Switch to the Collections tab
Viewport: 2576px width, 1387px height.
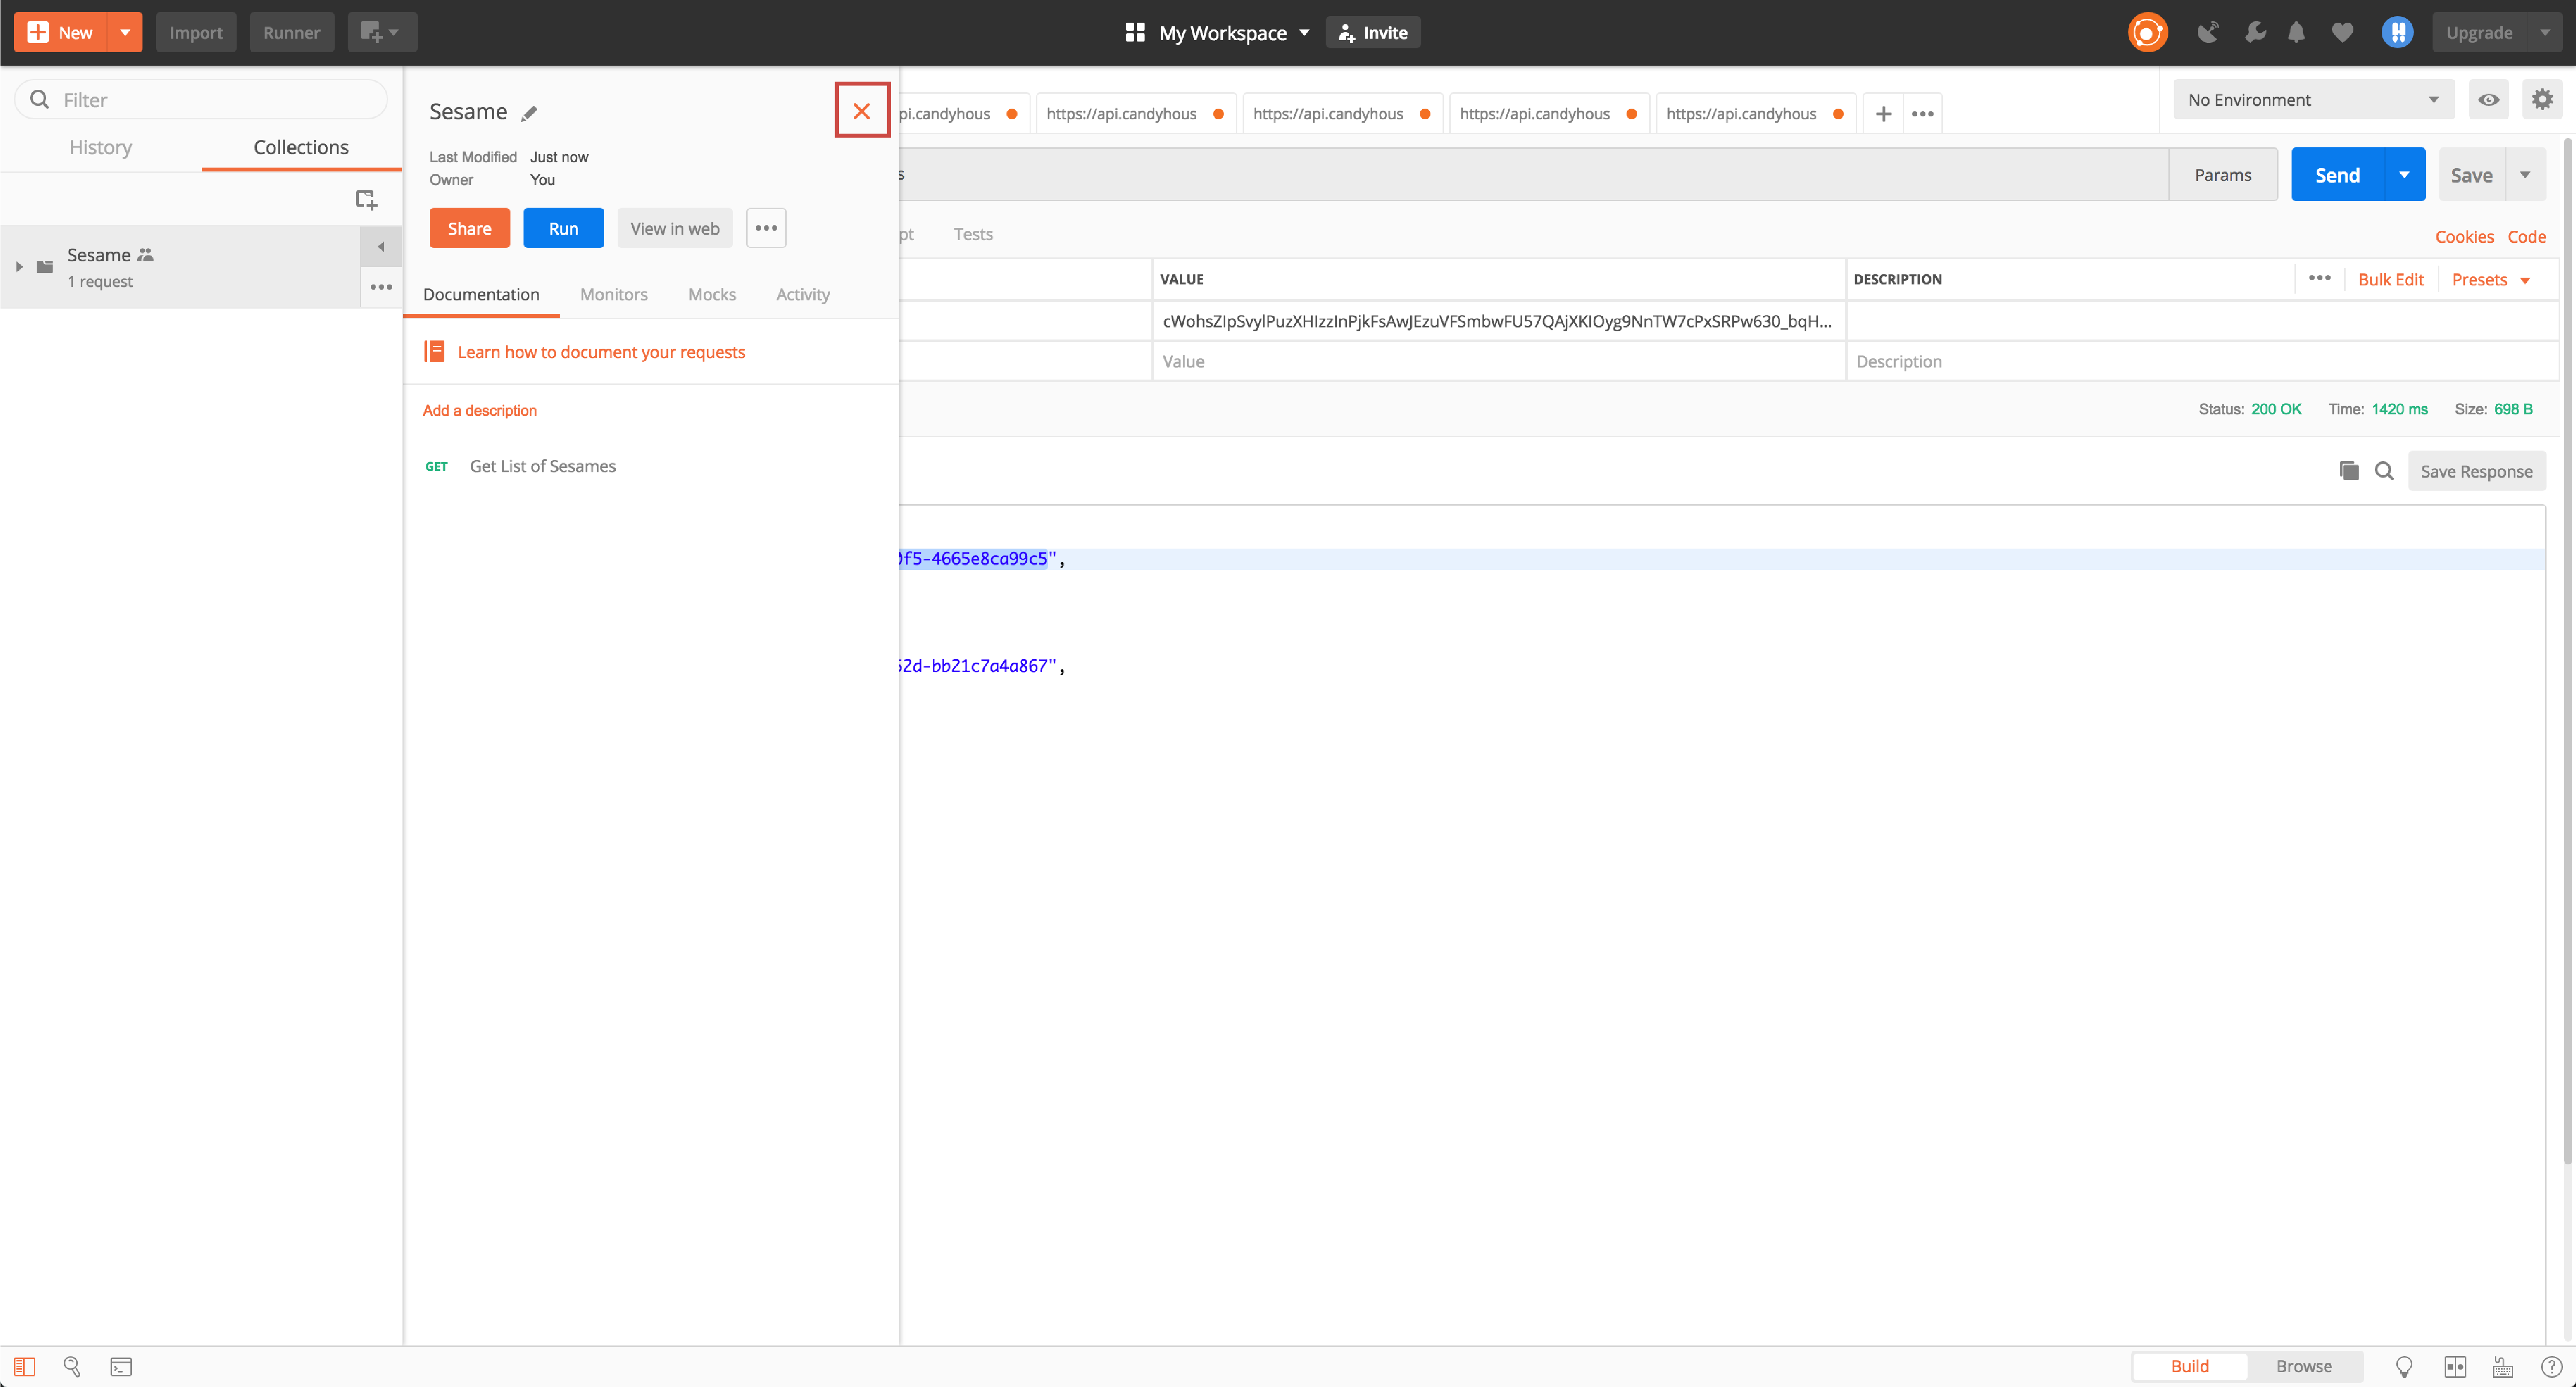tap(301, 147)
